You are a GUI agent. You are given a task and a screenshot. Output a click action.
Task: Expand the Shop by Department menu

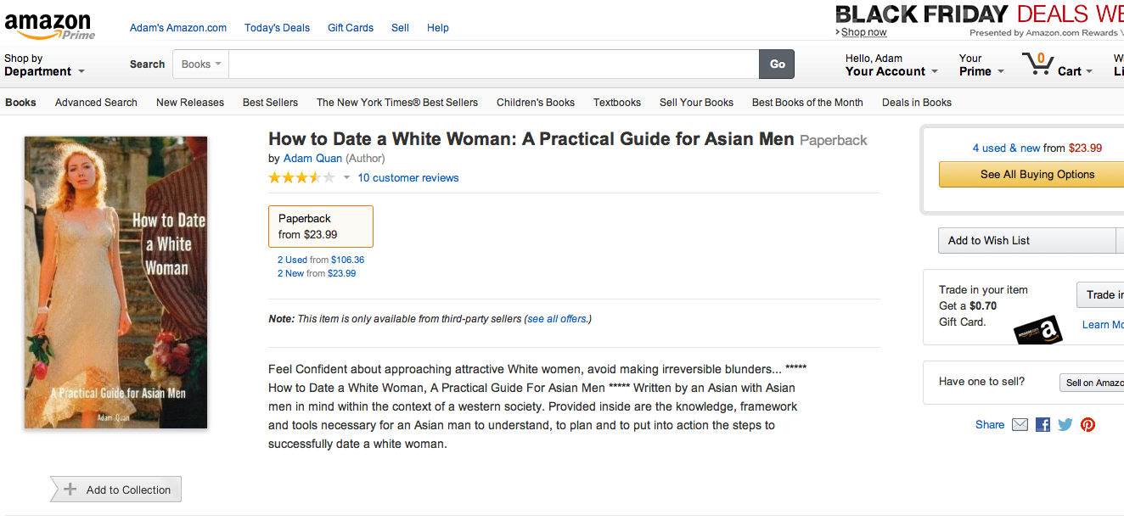point(44,65)
